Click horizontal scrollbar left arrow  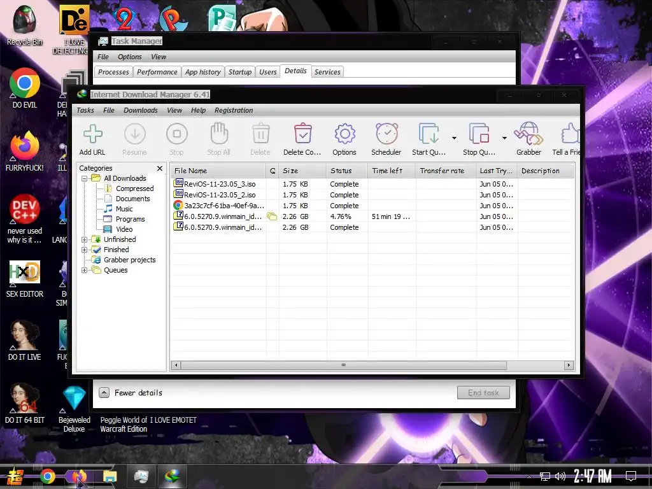[176, 365]
